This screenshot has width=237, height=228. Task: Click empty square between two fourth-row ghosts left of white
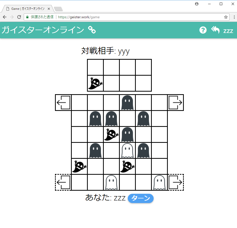pyautogui.click(x=111, y=150)
